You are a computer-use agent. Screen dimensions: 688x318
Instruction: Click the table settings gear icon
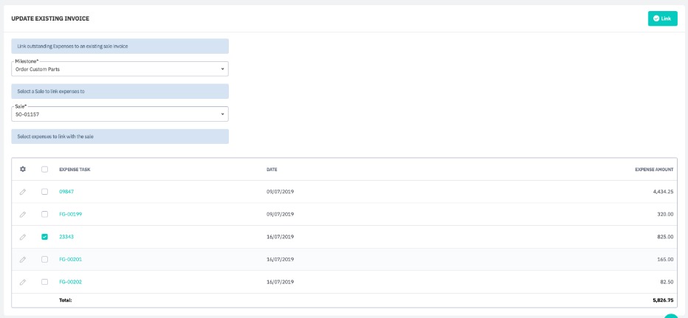tap(23, 169)
